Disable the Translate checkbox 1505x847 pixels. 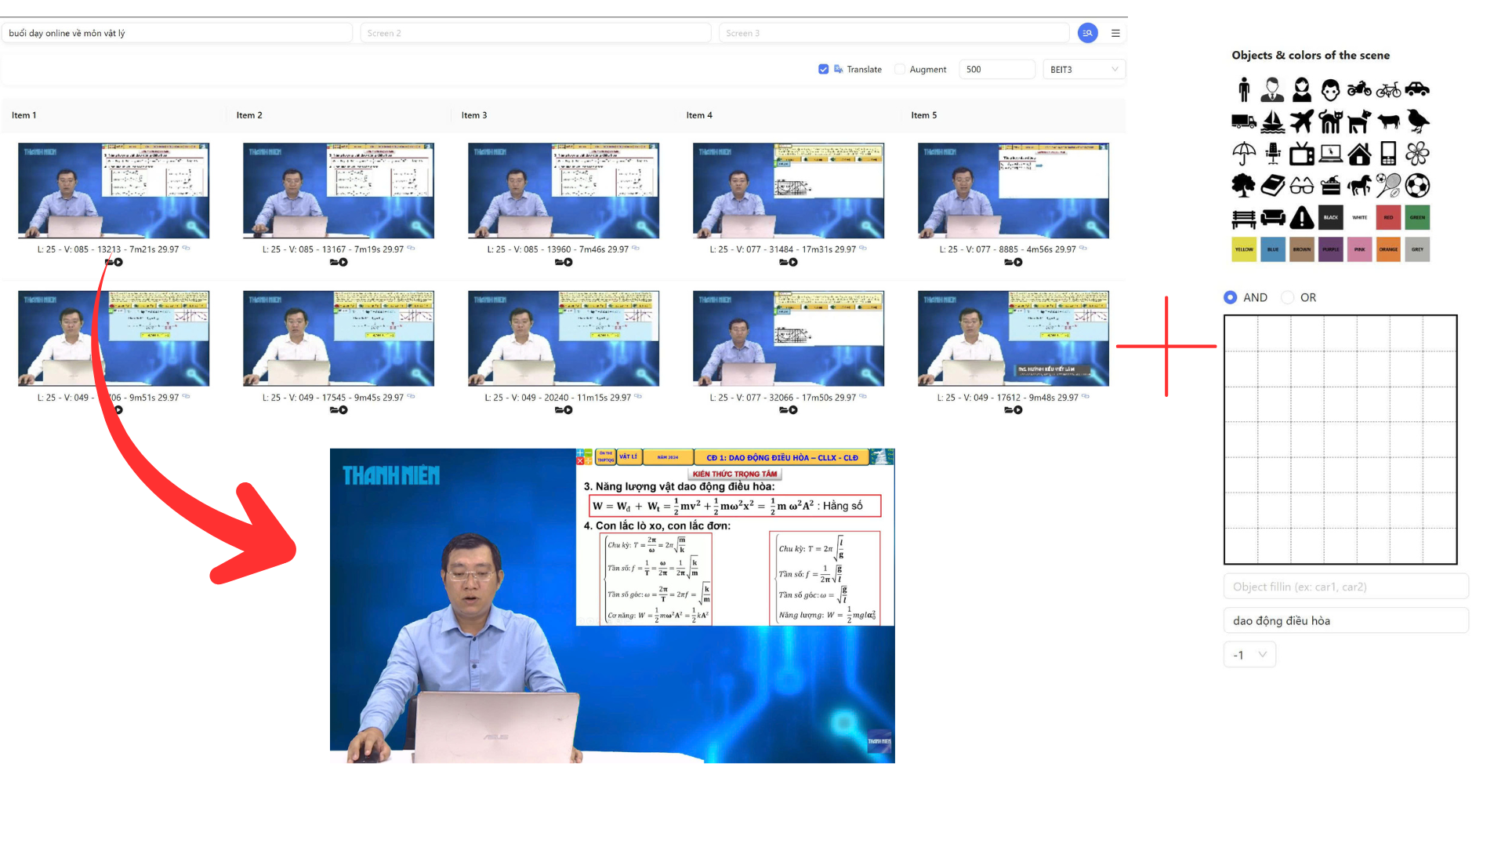823,69
